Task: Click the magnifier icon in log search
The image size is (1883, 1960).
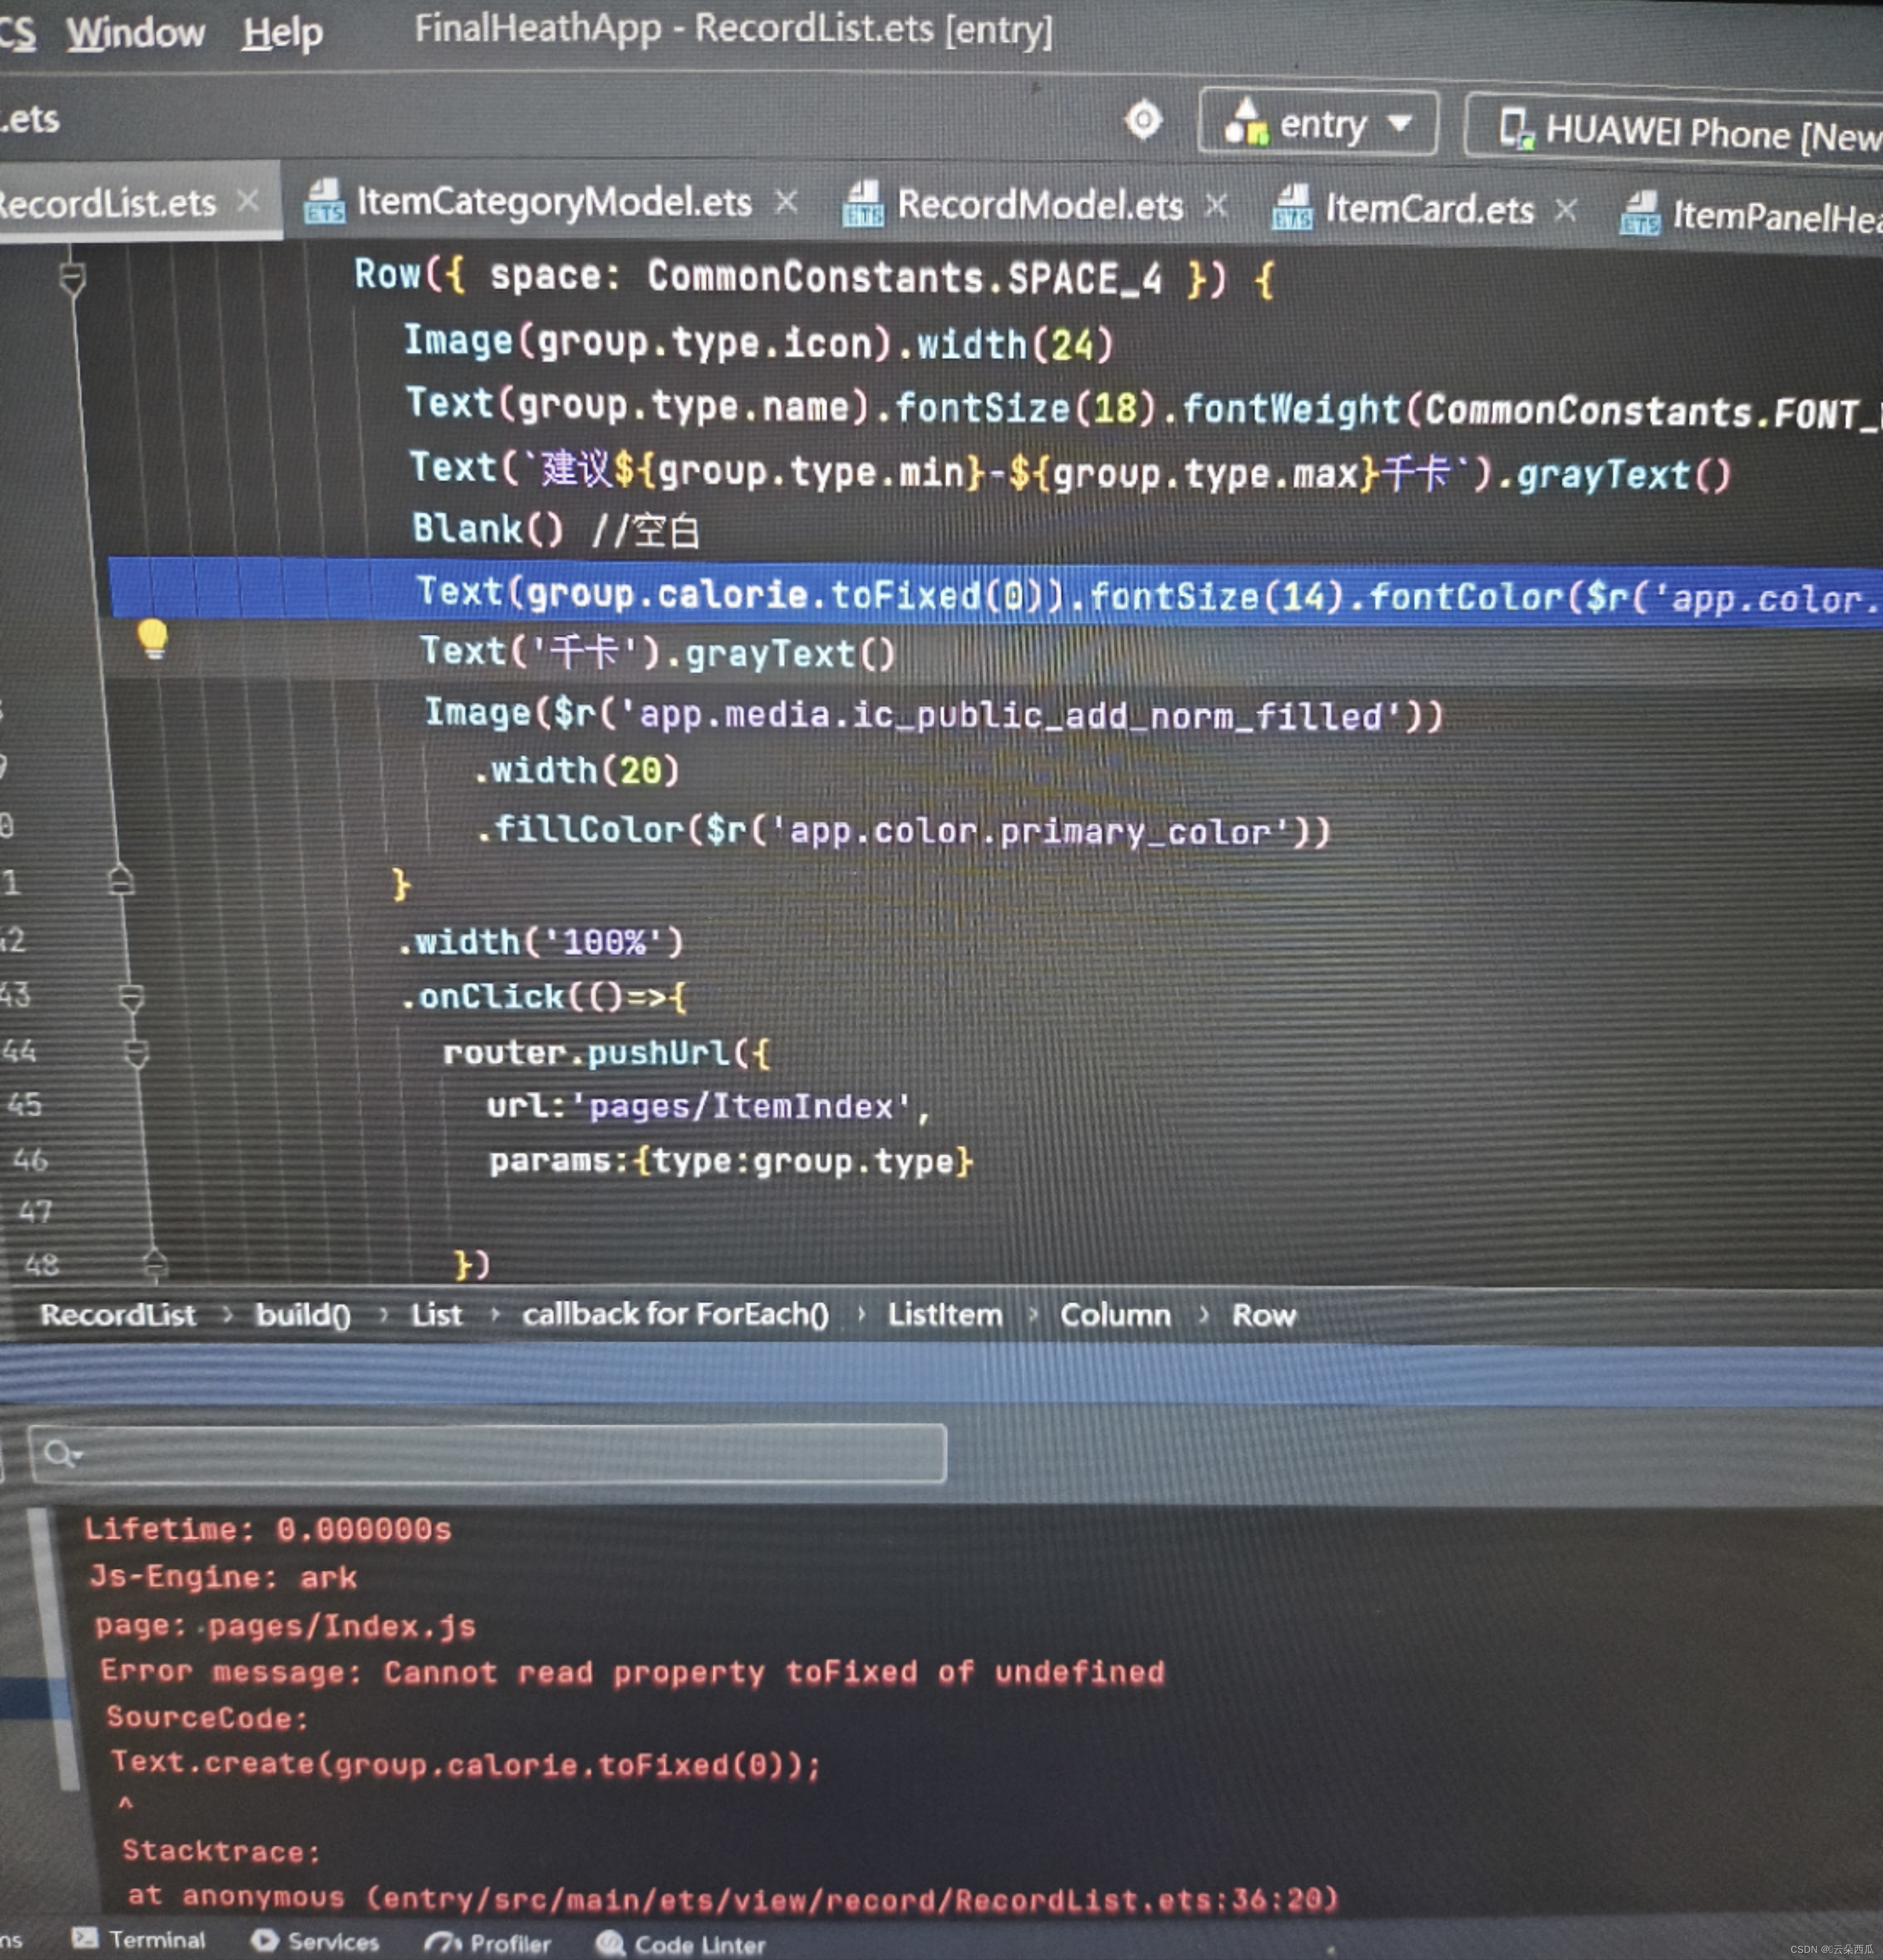Action: point(61,1453)
